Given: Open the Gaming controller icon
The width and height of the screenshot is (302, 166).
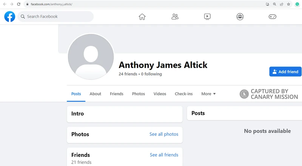Looking at the screenshot, I should [x=273, y=17].
